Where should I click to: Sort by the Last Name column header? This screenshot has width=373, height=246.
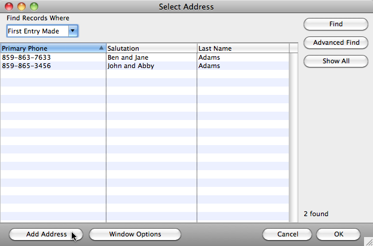coord(243,48)
